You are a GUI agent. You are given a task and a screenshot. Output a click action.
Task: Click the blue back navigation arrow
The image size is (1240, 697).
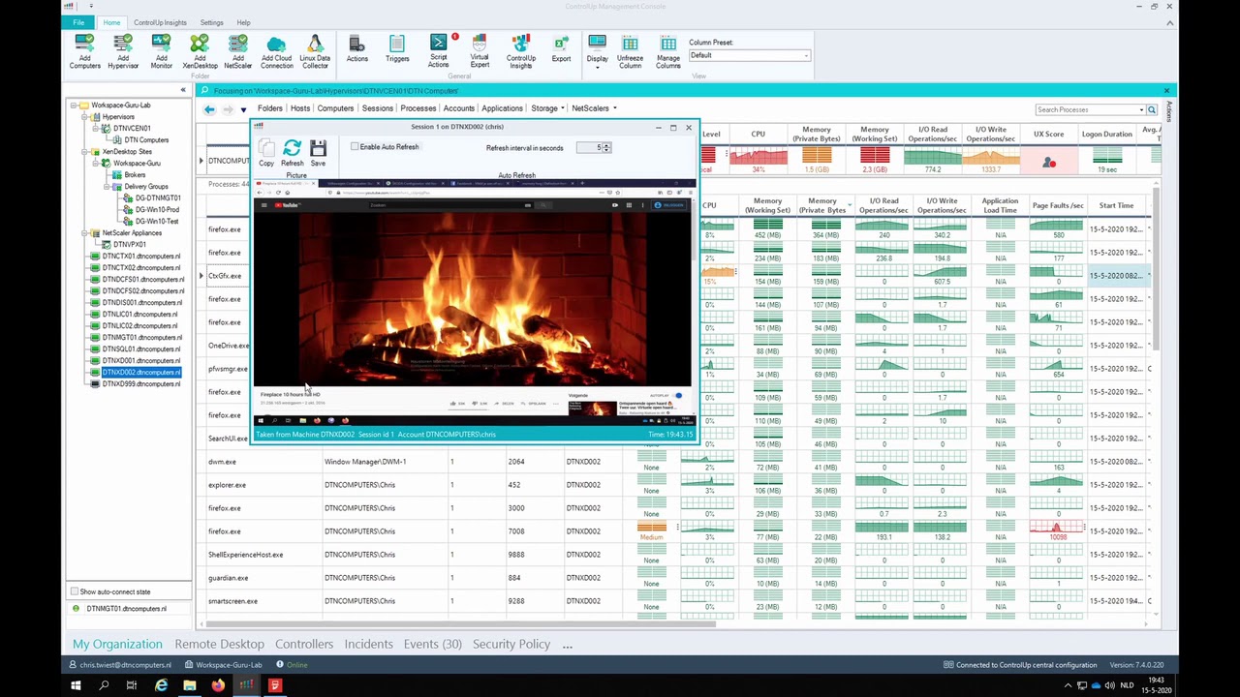(x=209, y=109)
